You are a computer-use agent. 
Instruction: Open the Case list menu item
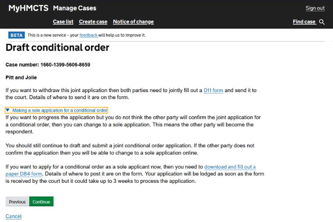coord(63,22)
